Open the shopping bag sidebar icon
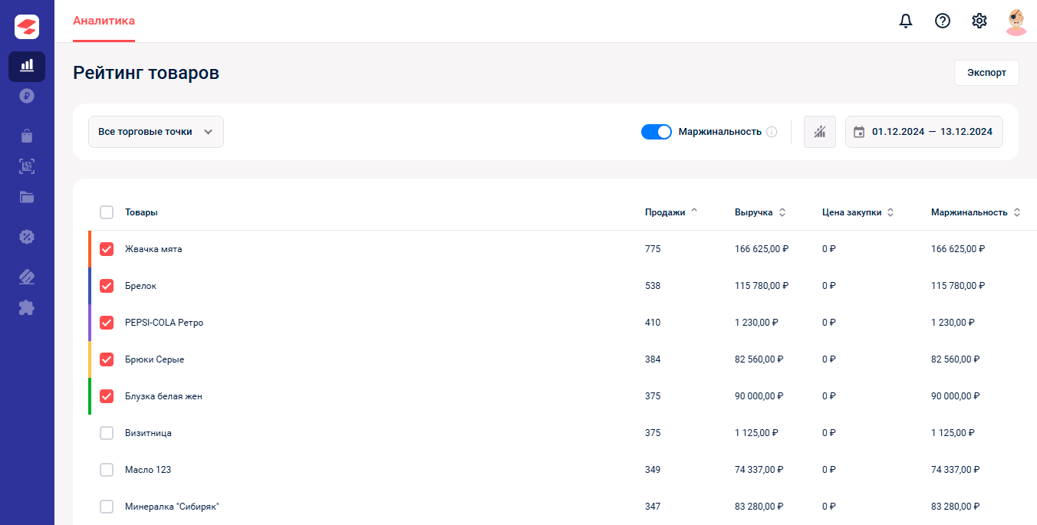Viewport: 1037px width, 525px height. coord(27,136)
